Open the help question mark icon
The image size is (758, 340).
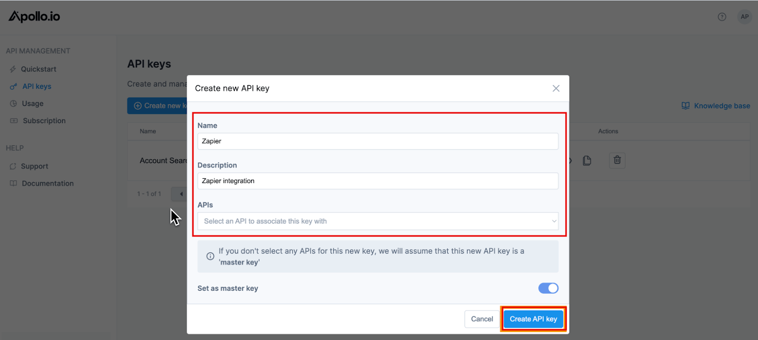coord(722,17)
